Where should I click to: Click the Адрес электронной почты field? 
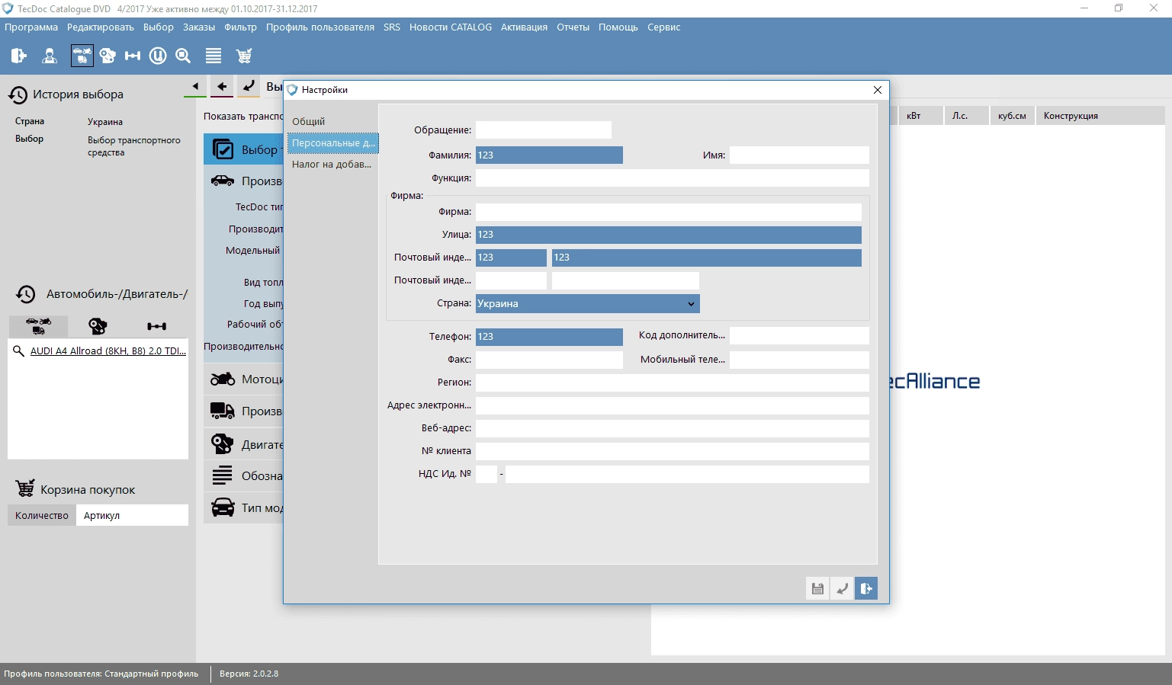[x=672, y=405]
